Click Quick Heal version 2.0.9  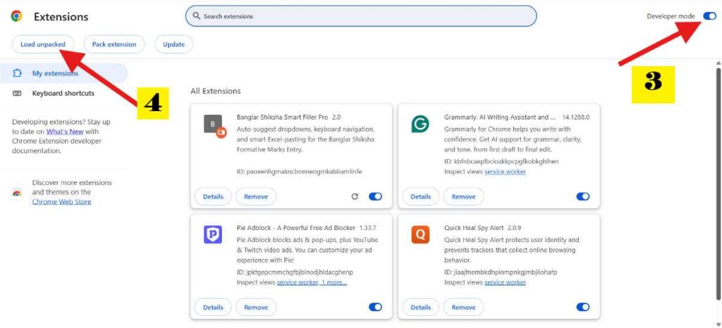[514, 228]
